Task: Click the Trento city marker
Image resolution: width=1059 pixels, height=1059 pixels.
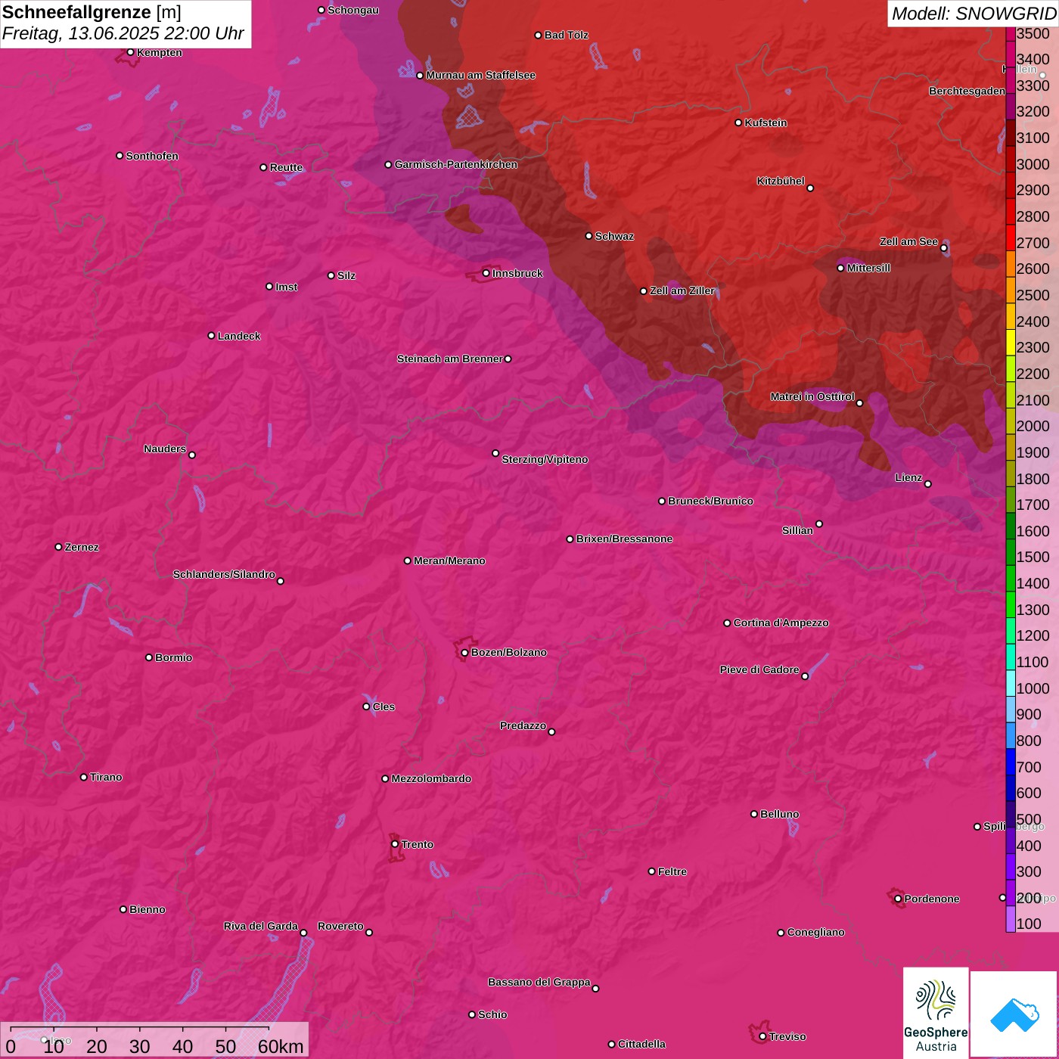Action: (395, 844)
